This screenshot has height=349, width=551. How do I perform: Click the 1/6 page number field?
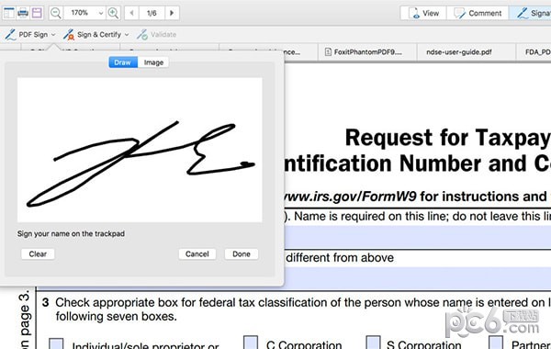pos(152,13)
